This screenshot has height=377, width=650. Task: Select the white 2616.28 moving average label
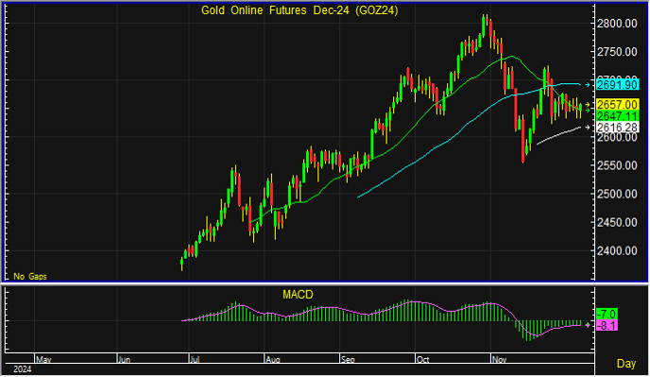point(617,128)
